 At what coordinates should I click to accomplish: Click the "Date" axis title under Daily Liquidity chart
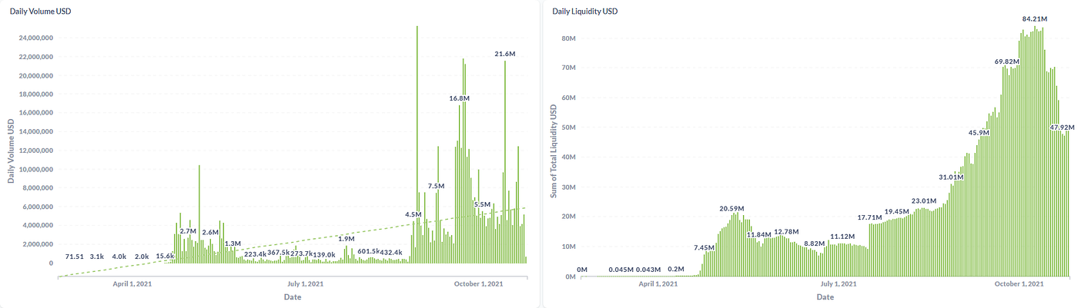pyautogui.click(x=825, y=296)
